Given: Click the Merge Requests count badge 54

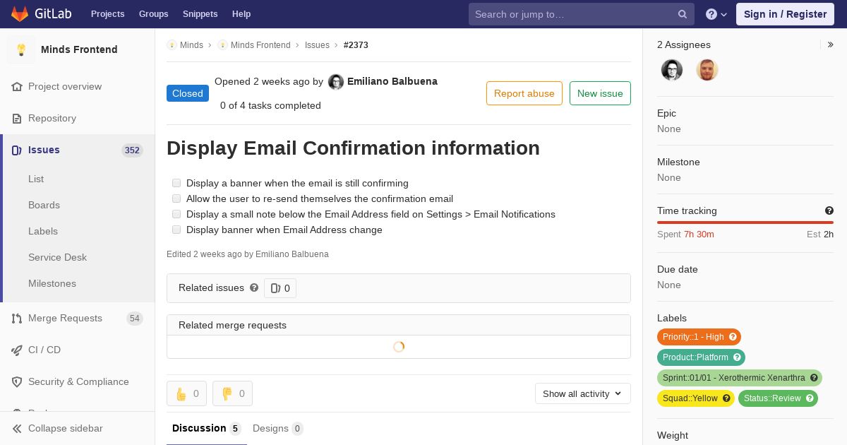Looking at the screenshot, I should click(135, 319).
